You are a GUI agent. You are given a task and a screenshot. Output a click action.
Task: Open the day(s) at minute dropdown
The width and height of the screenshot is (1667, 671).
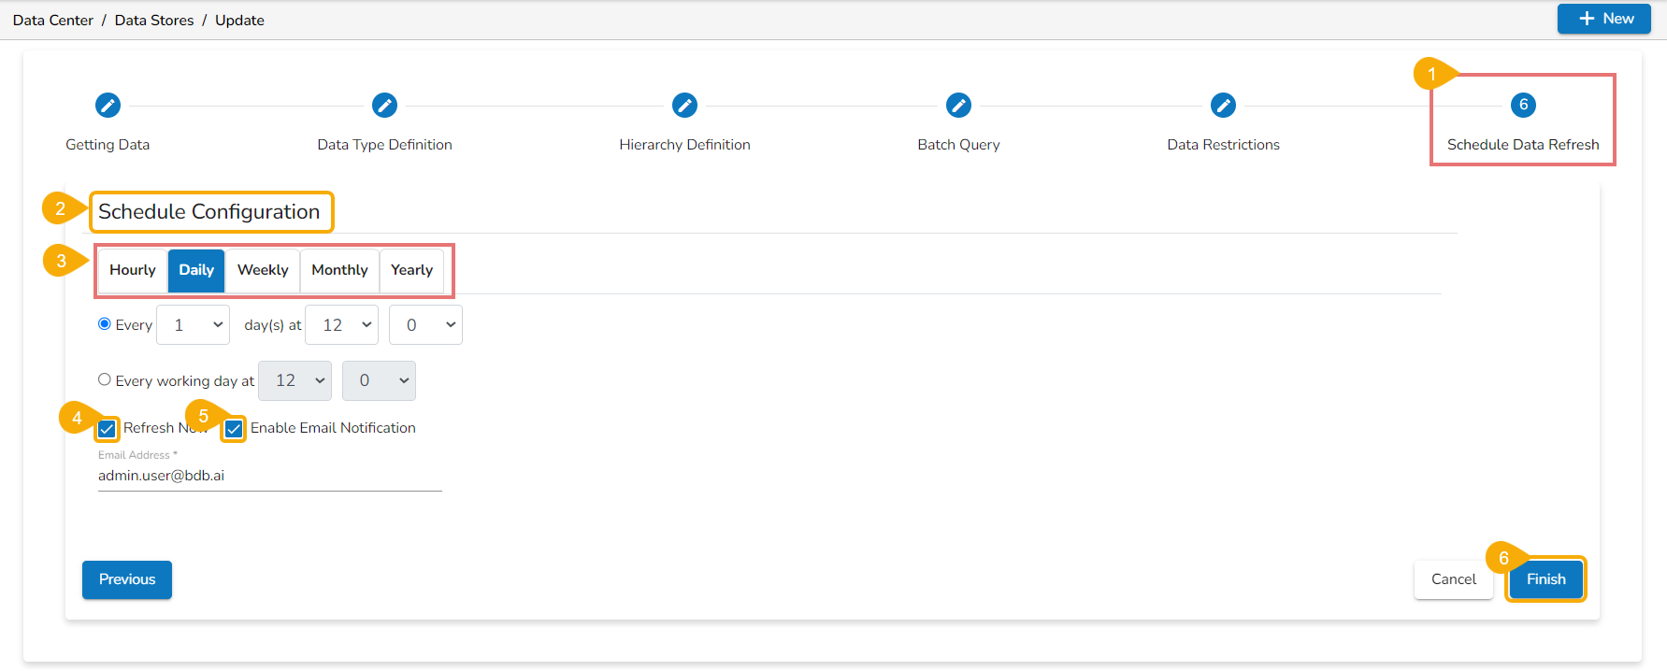[425, 324]
